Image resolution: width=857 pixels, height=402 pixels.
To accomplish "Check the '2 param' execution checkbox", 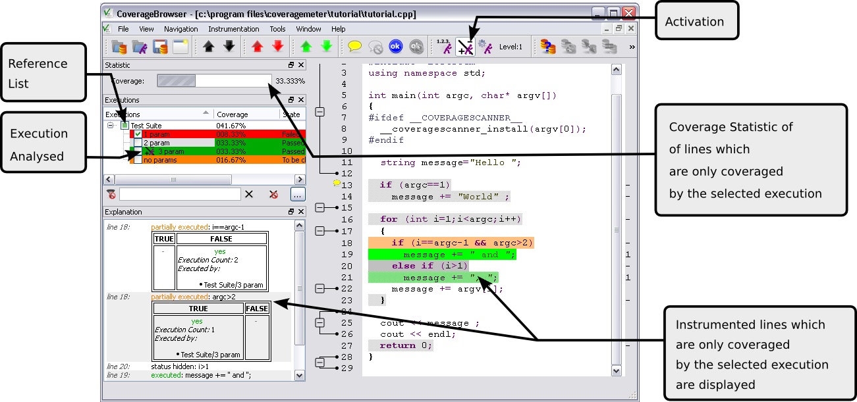I will tap(138, 143).
